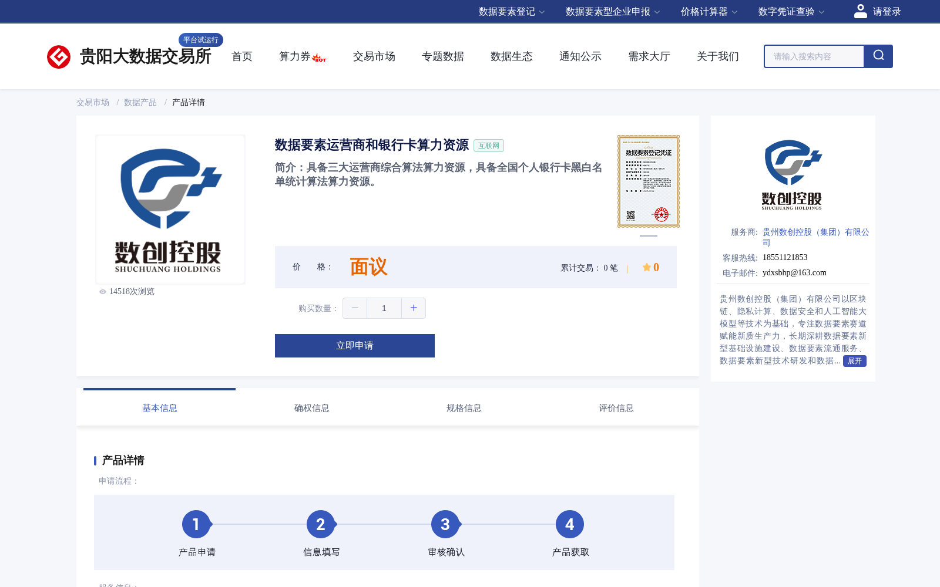Click 交易市场 breadcrumb link
This screenshot has width=940, height=587.
93,102
